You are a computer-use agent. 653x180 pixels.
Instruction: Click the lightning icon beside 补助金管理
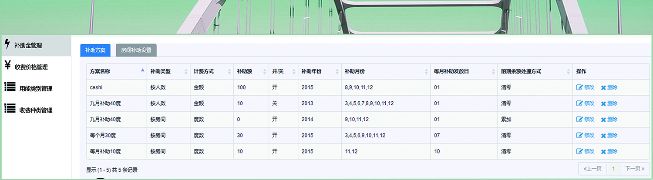(7, 44)
